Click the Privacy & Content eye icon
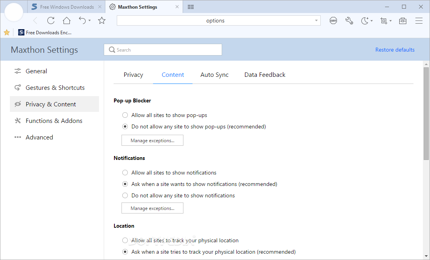Screen dimensions: 430x260 (x=17, y=104)
